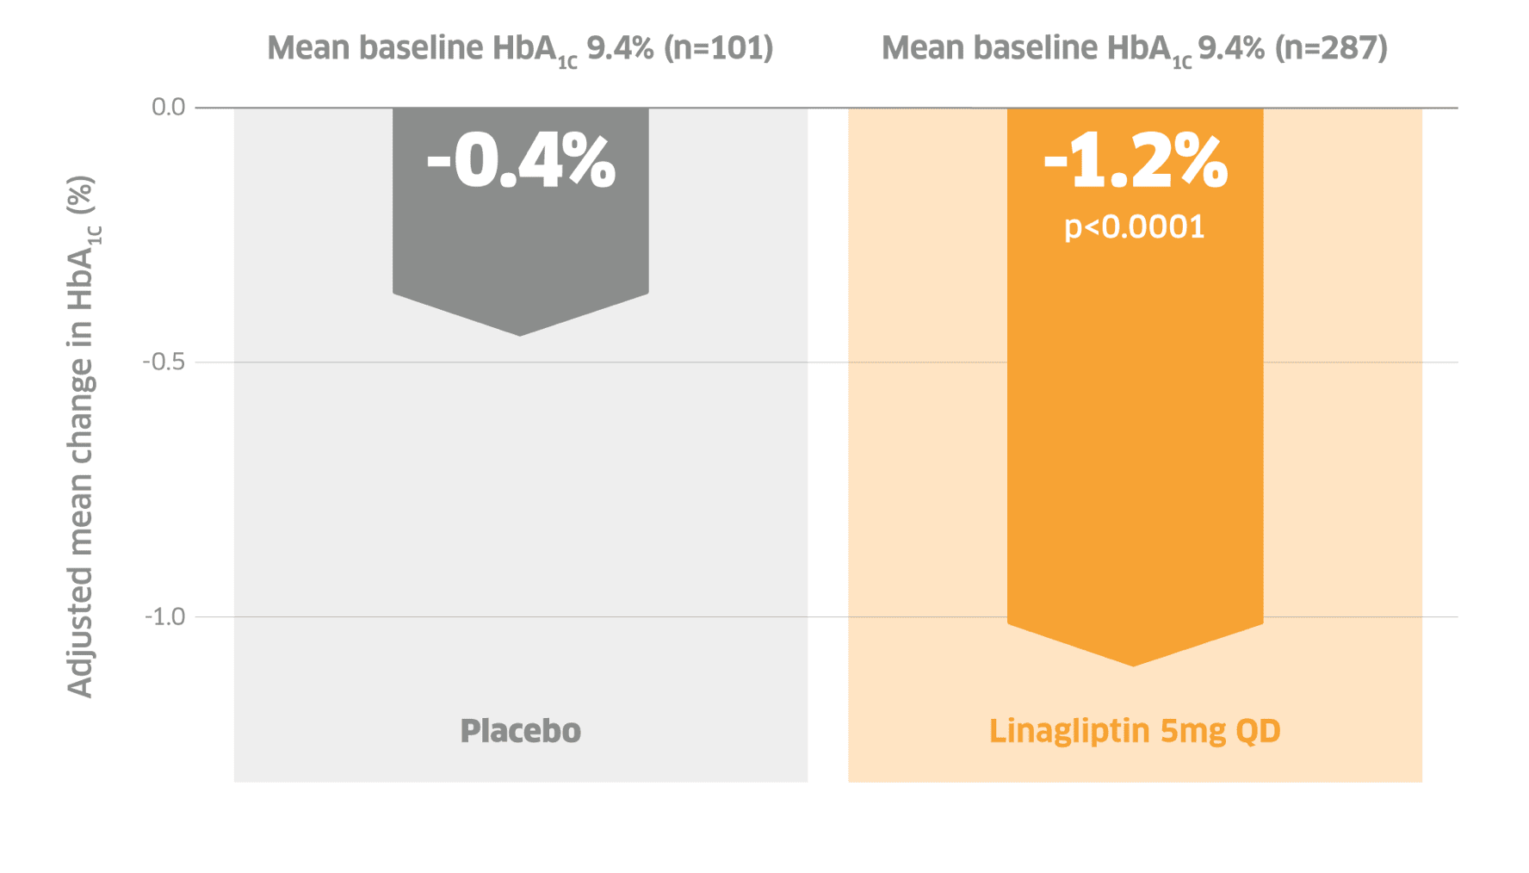Click the vertical Adjusted mean change axis title

pos(81,436)
